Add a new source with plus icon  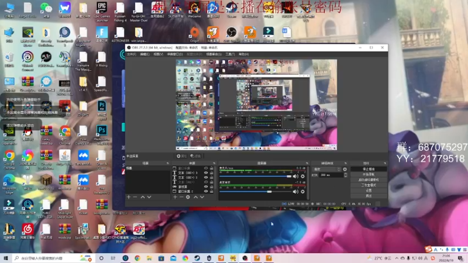175,197
